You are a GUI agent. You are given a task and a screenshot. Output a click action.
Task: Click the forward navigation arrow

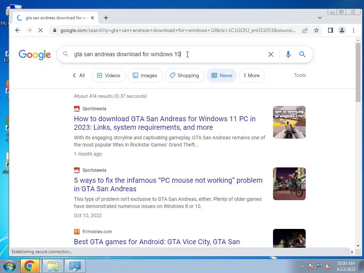point(29,30)
